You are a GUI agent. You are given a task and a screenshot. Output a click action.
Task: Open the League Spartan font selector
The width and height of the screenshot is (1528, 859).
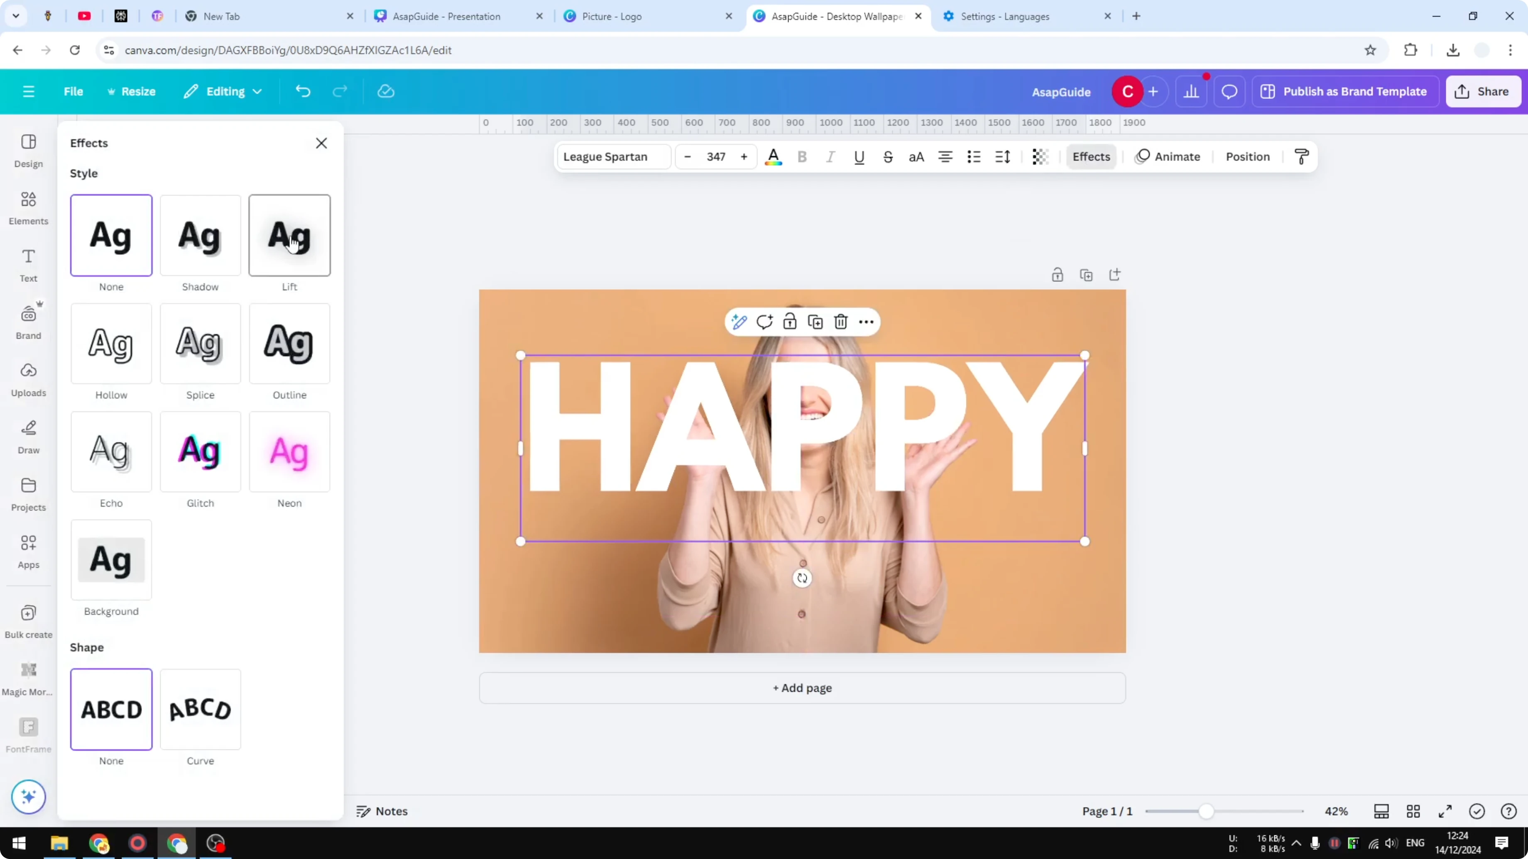(613, 156)
